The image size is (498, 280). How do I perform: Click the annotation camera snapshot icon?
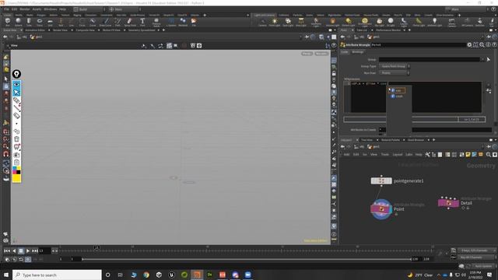(x=16, y=155)
